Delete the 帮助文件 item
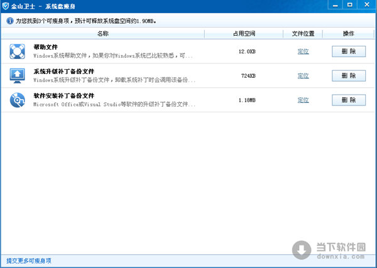 click(x=348, y=51)
